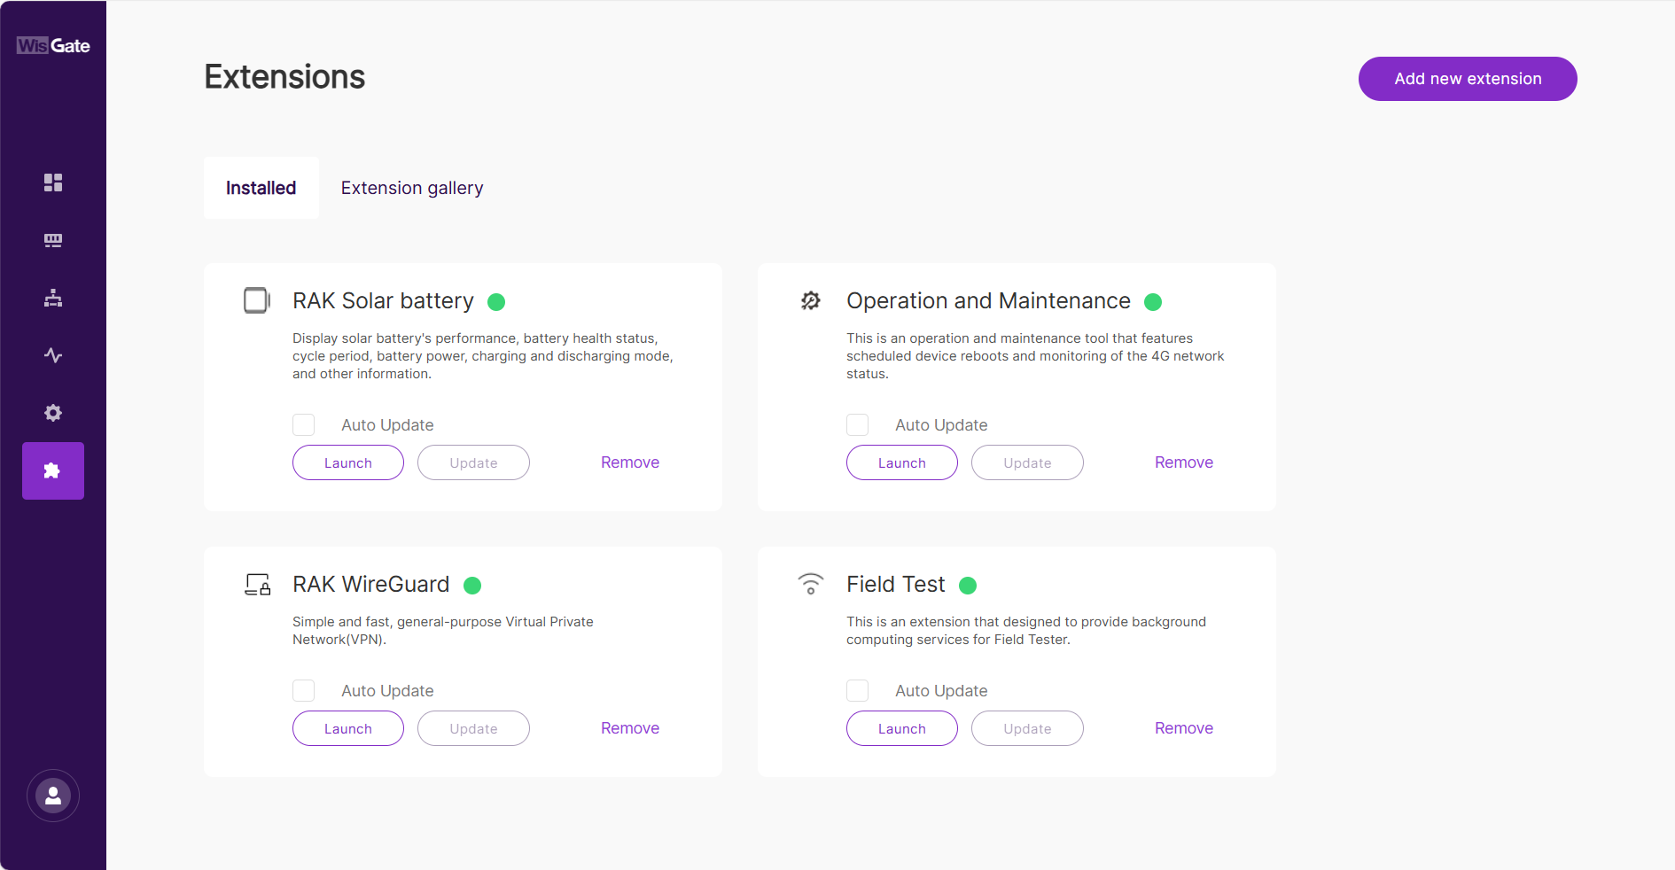Switch to the Extension gallery tab
The image size is (1675, 870).
[x=412, y=188]
